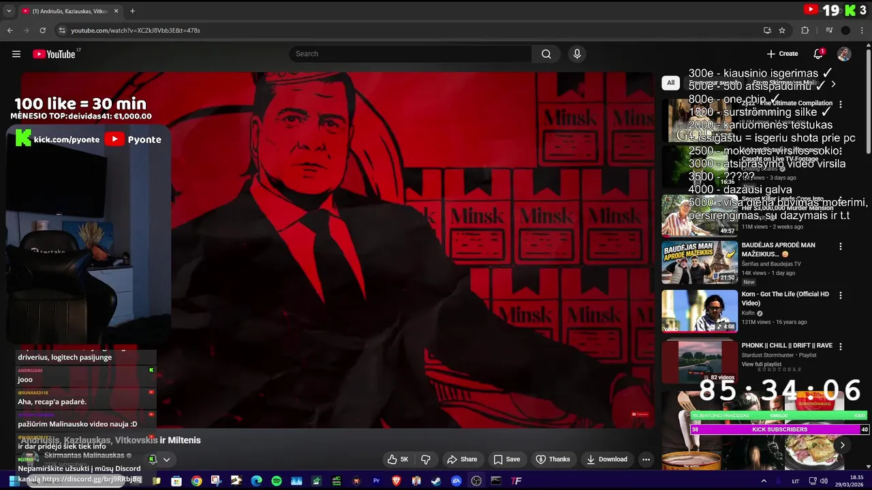
Task: Go back in the browser
Action: pos(10,31)
